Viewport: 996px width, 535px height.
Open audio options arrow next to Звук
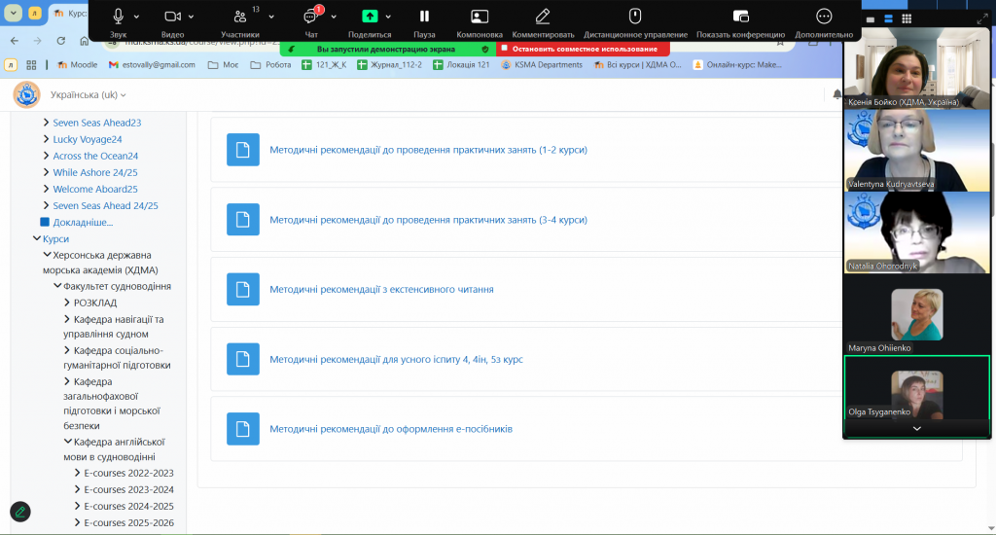pos(136,17)
